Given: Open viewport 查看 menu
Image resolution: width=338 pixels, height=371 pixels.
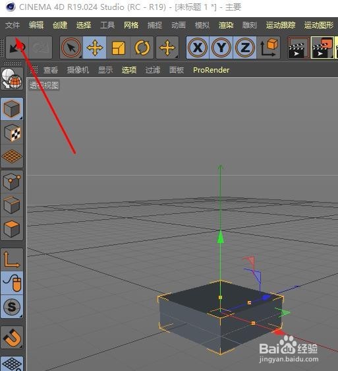Looking at the screenshot, I should (51, 70).
